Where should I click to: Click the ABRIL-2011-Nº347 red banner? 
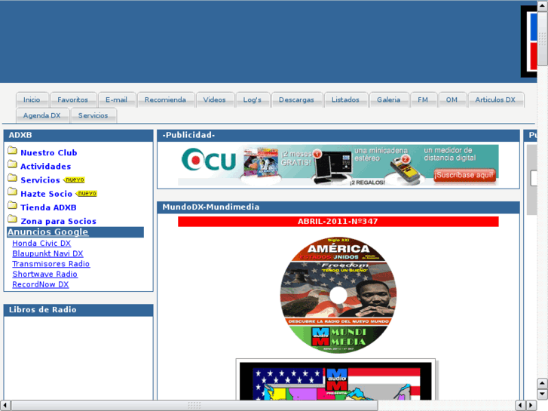(x=338, y=222)
